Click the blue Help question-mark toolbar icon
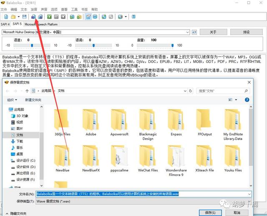Screen dimensions: 267x216 133,17
